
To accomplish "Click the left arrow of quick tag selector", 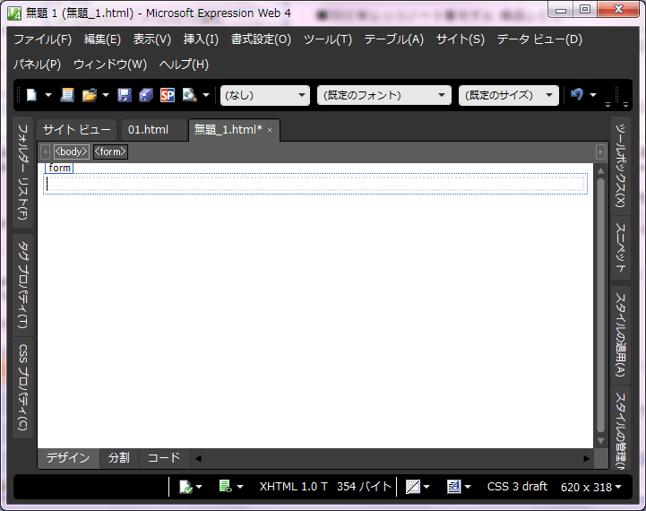I will 46,152.
